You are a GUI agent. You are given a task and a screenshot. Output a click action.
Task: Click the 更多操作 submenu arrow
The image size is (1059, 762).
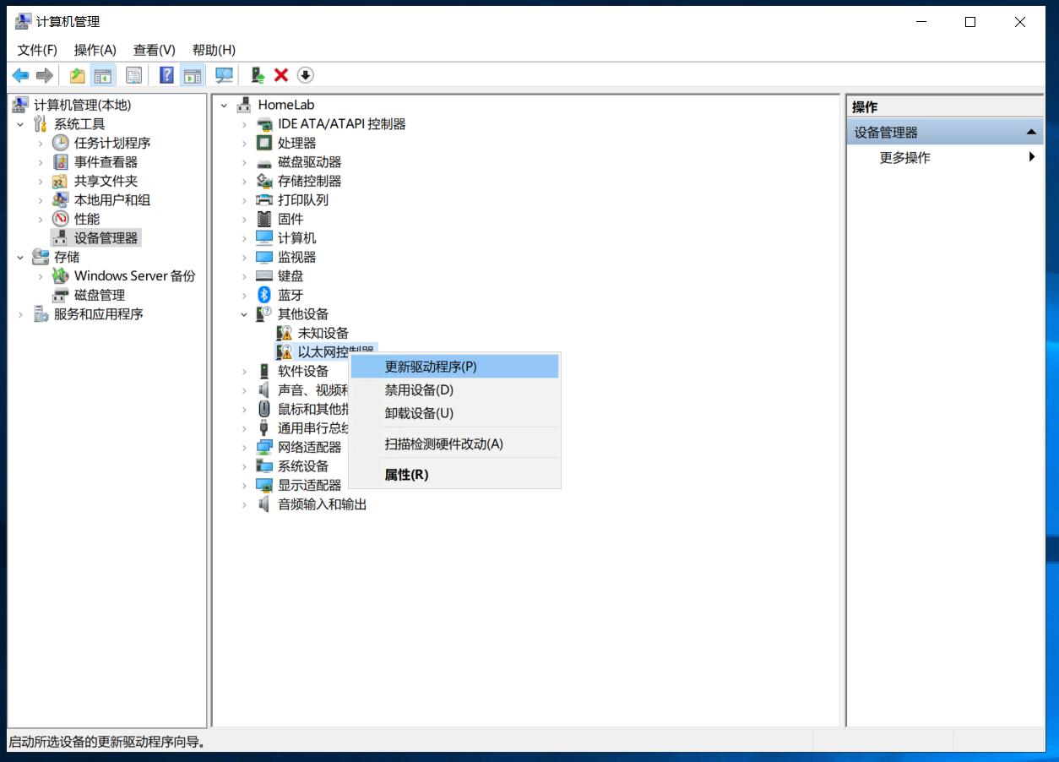click(x=1031, y=157)
